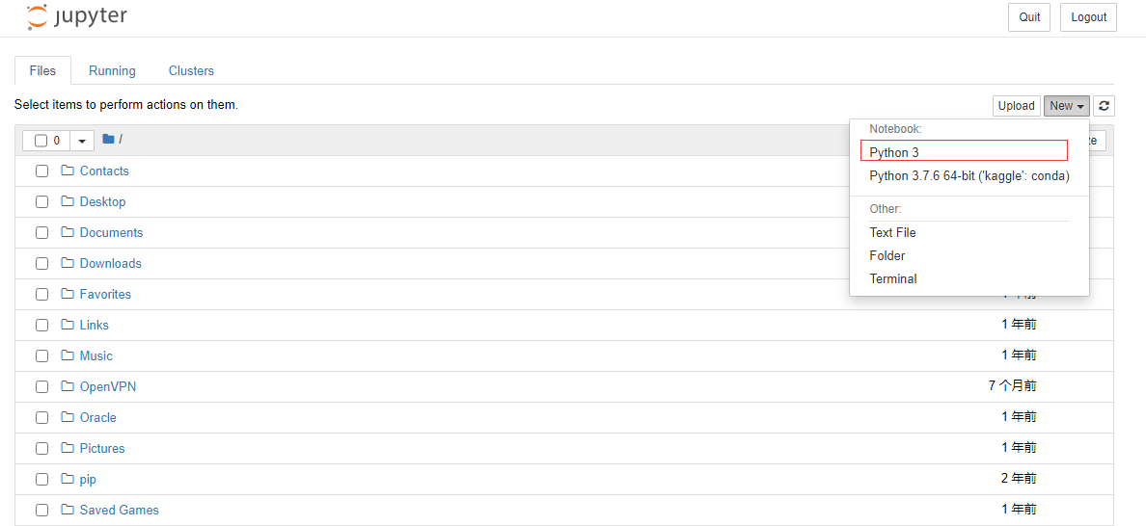Image resolution: width=1146 pixels, height=526 pixels.
Task: Click the folder icon beside OpenVPN
Action: click(x=68, y=386)
